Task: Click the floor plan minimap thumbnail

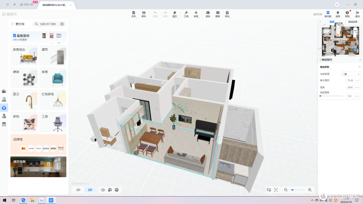Action: [340, 40]
